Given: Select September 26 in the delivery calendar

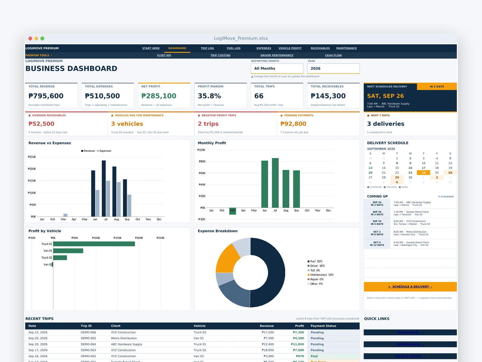Looking at the screenshot, I should 450,173.
